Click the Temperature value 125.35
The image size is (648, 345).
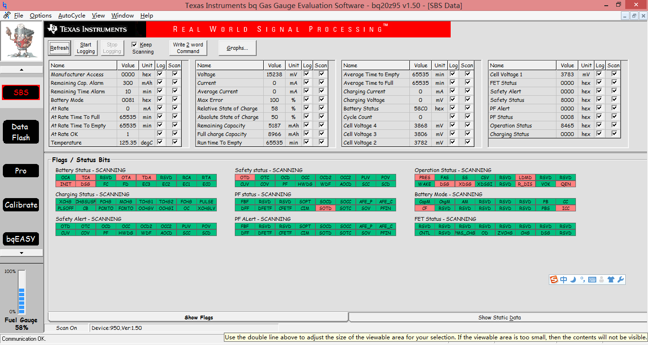click(x=128, y=143)
